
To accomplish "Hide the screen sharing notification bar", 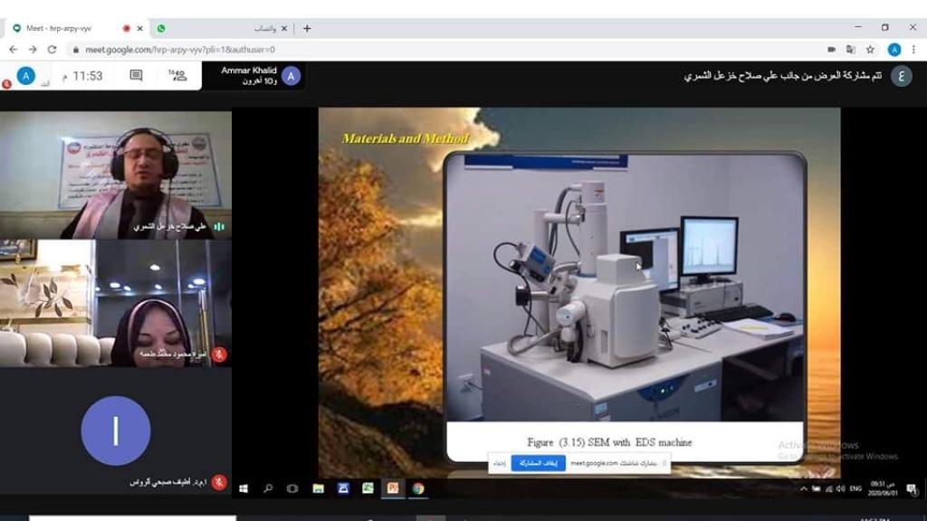I will tap(499, 463).
